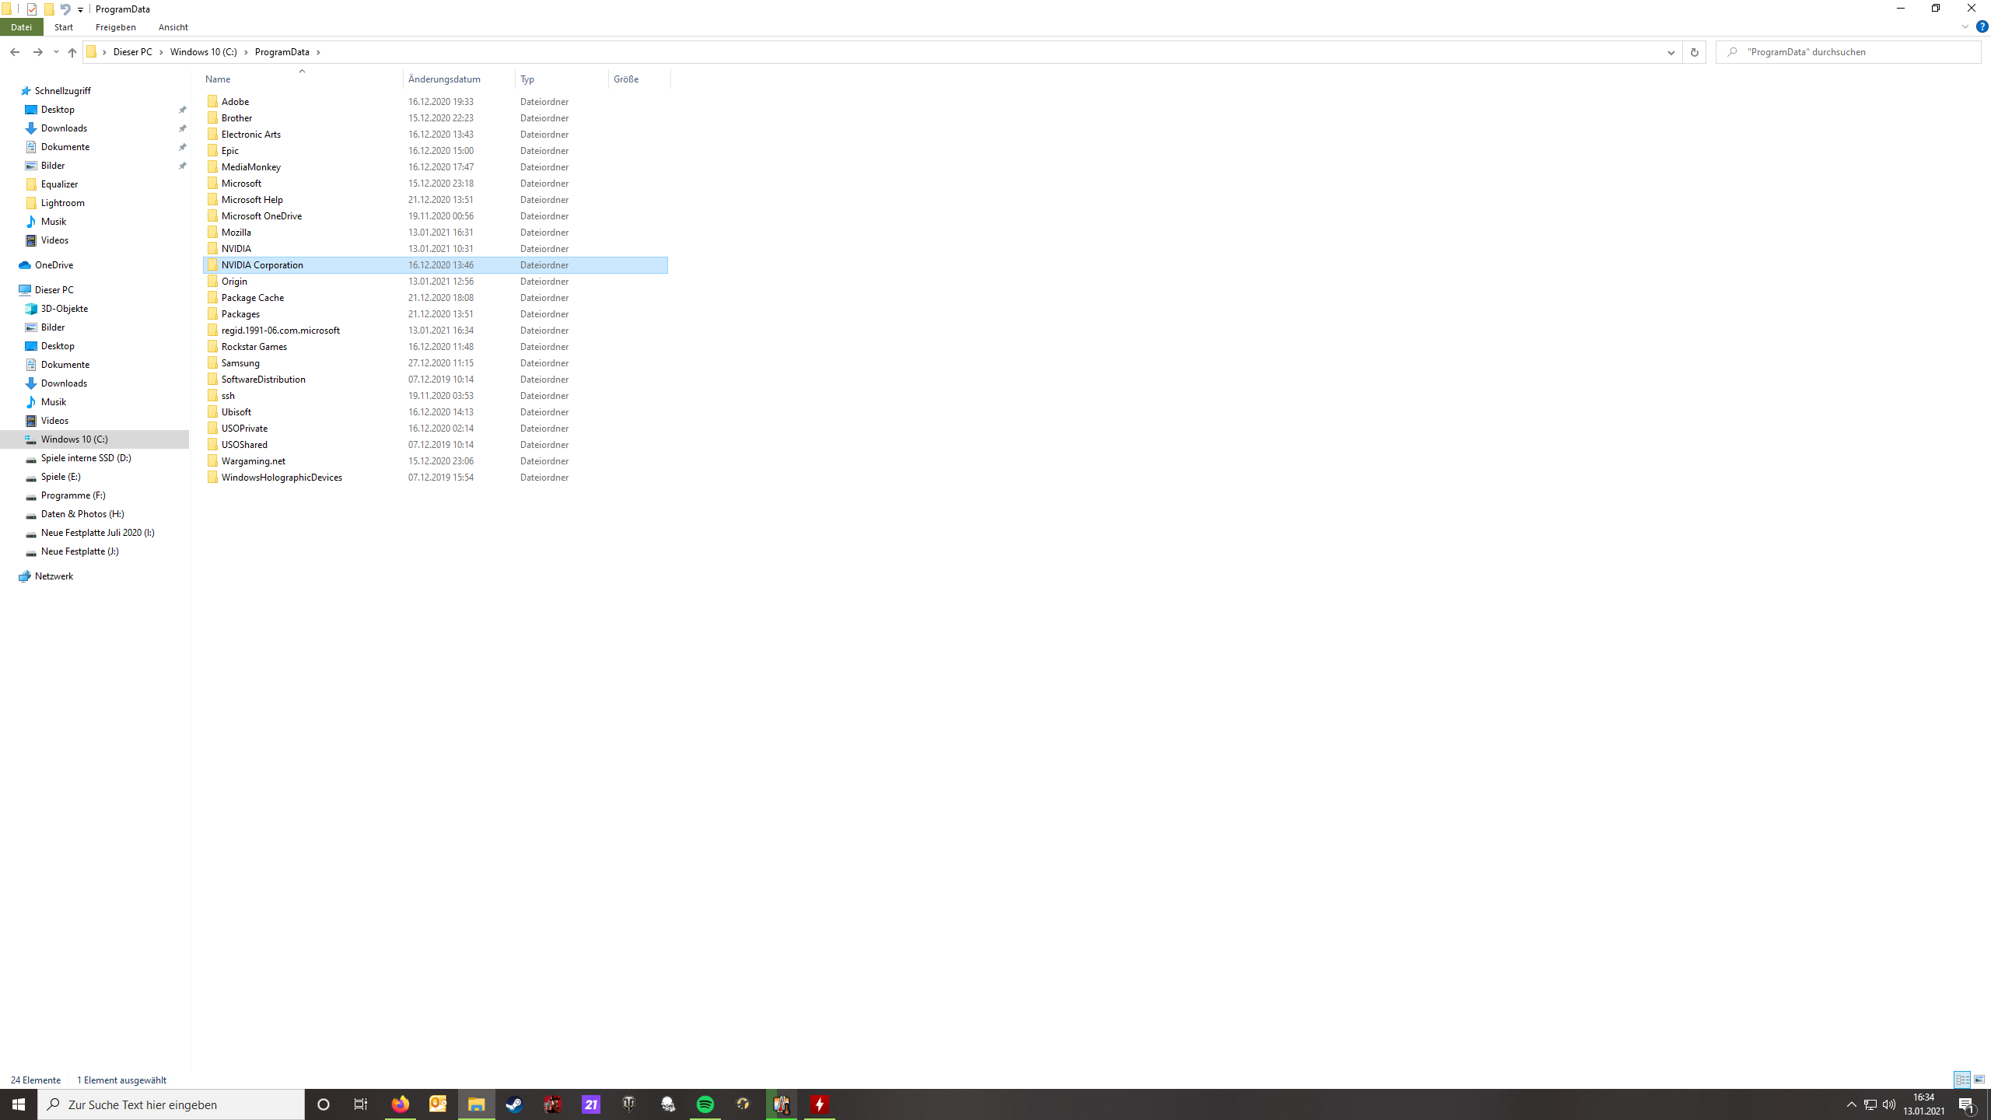The width and height of the screenshot is (1991, 1120).
Task: Switch to large icons view layout
Action: coord(1979,1080)
